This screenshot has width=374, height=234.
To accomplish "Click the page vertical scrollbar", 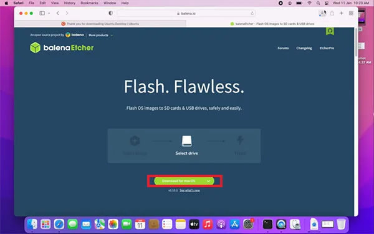I will click(x=356, y=42).
